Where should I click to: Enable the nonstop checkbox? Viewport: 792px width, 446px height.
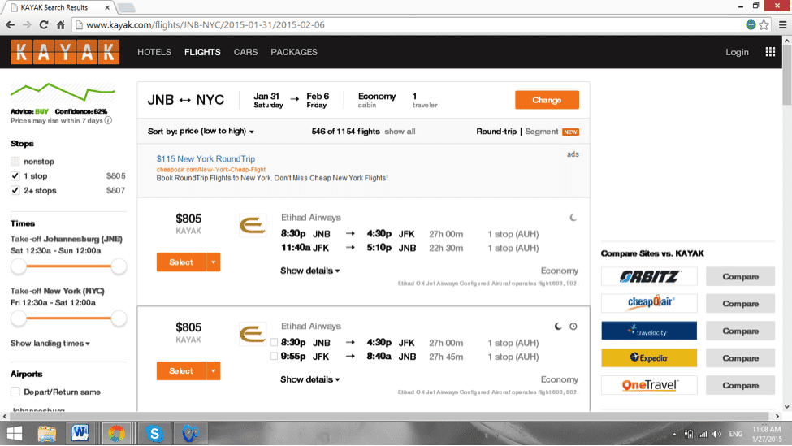pyautogui.click(x=15, y=162)
